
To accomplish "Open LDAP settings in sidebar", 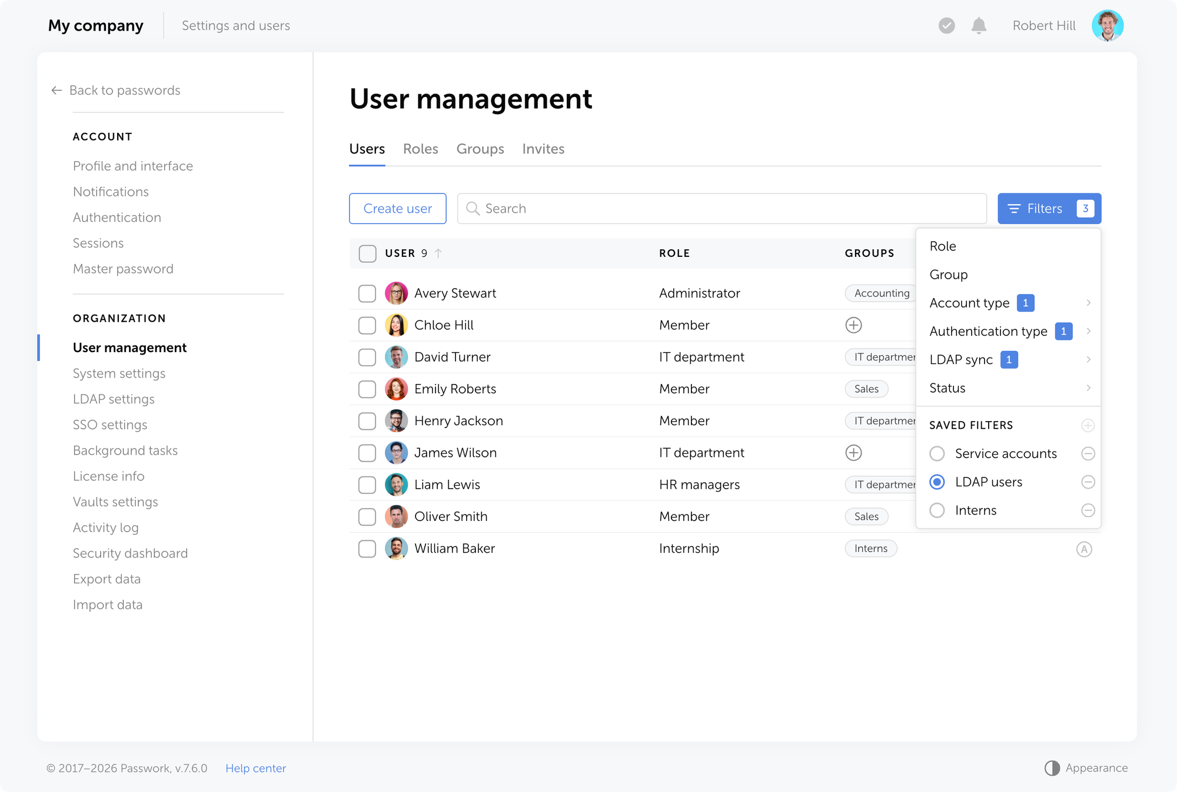I will 114,399.
